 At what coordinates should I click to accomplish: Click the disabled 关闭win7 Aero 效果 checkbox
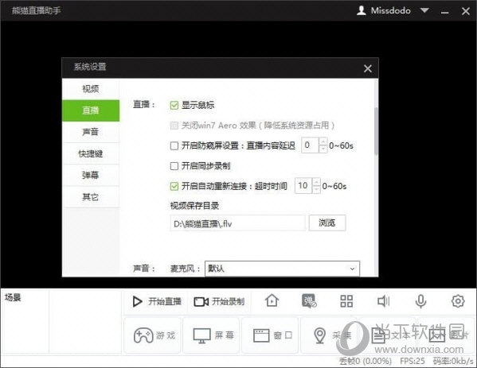174,126
